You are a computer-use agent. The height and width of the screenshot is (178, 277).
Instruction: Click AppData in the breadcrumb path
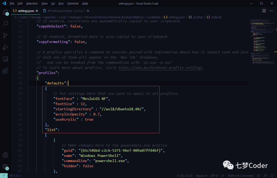50,17
